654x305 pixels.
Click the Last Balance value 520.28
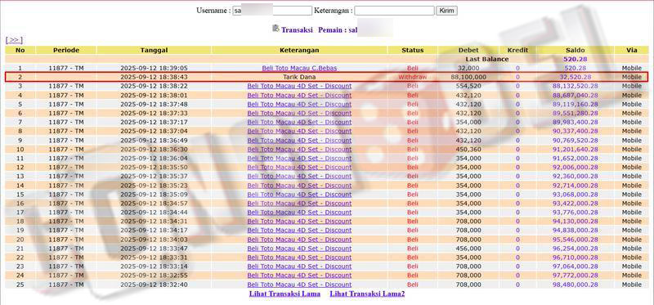[x=576, y=59]
